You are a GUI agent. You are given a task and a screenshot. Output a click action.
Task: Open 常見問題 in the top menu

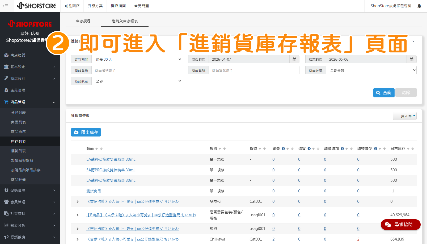(142, 6)
